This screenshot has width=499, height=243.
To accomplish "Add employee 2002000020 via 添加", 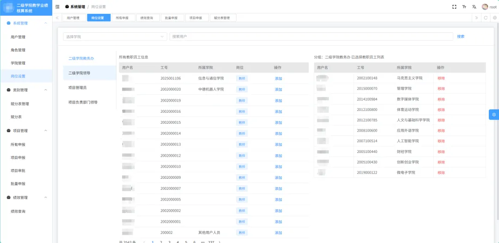I will [x=279, y=89].
